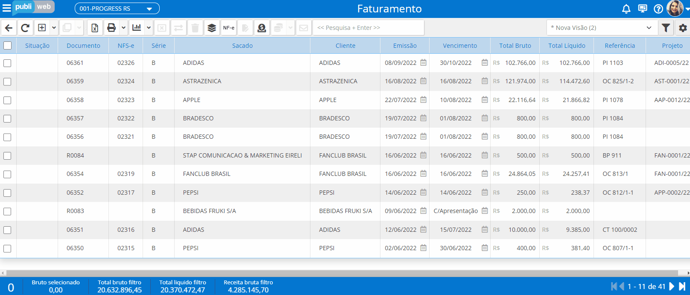Screen dimensions: 690x295
Task: Open calendar for emission date 08/09/2022
Action: [x=423, y=62]
